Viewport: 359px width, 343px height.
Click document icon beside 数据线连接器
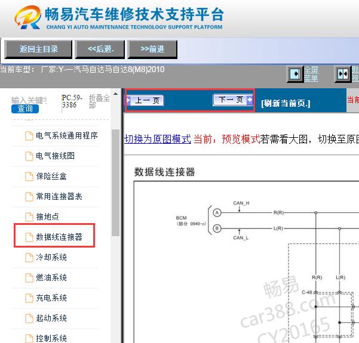click(29, 237)
